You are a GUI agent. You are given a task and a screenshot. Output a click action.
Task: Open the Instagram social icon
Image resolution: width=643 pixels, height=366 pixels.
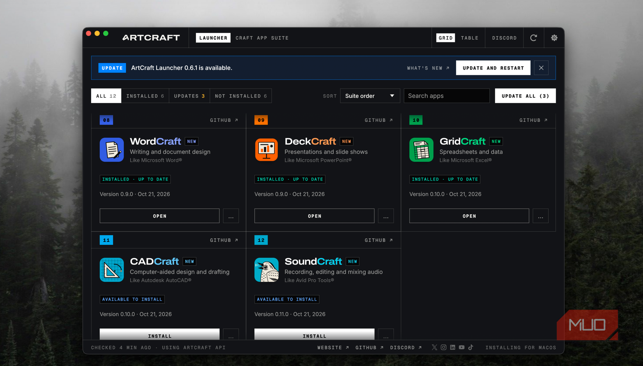443,347
